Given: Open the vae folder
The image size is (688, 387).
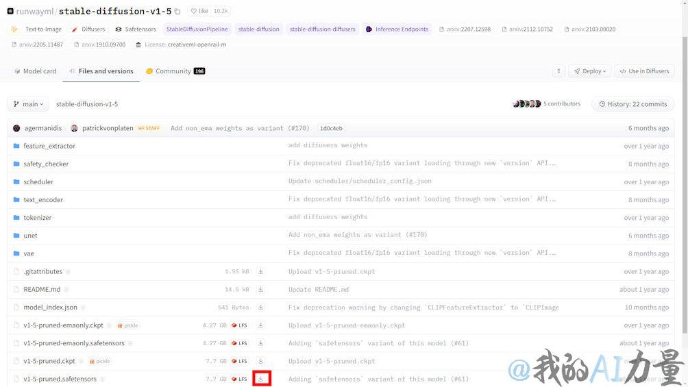Looking at the screenshot, I should (29, 253).
